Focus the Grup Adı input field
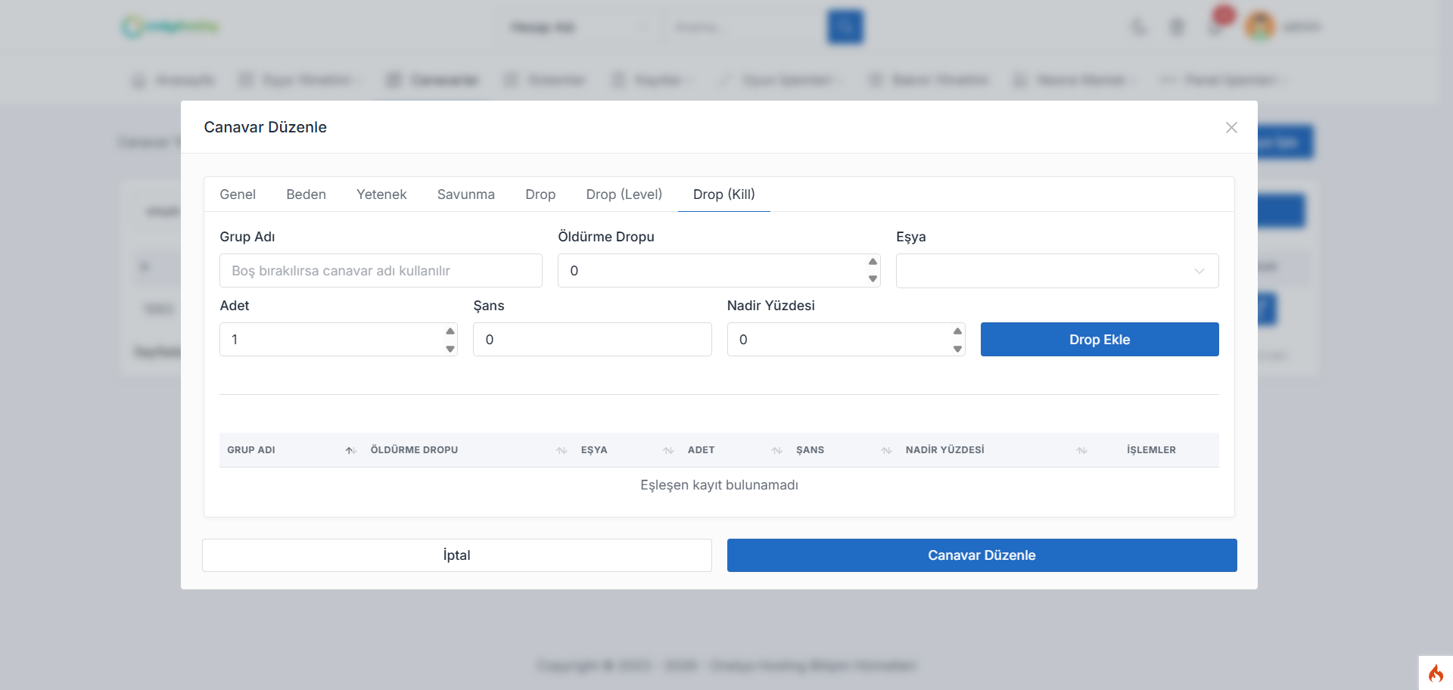Viewport: 1453px width, 690px height. 381,271
